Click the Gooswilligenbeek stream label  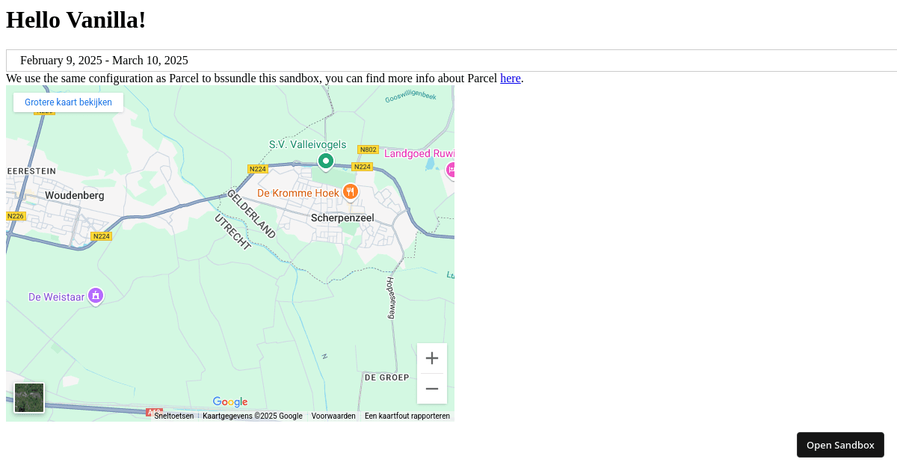(x=410, y=97)
